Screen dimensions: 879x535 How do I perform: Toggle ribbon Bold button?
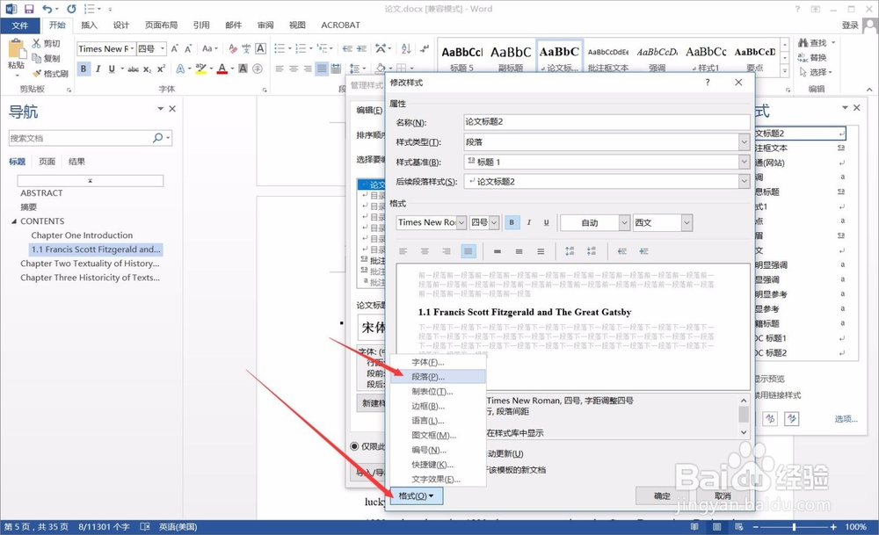point(84,69)
